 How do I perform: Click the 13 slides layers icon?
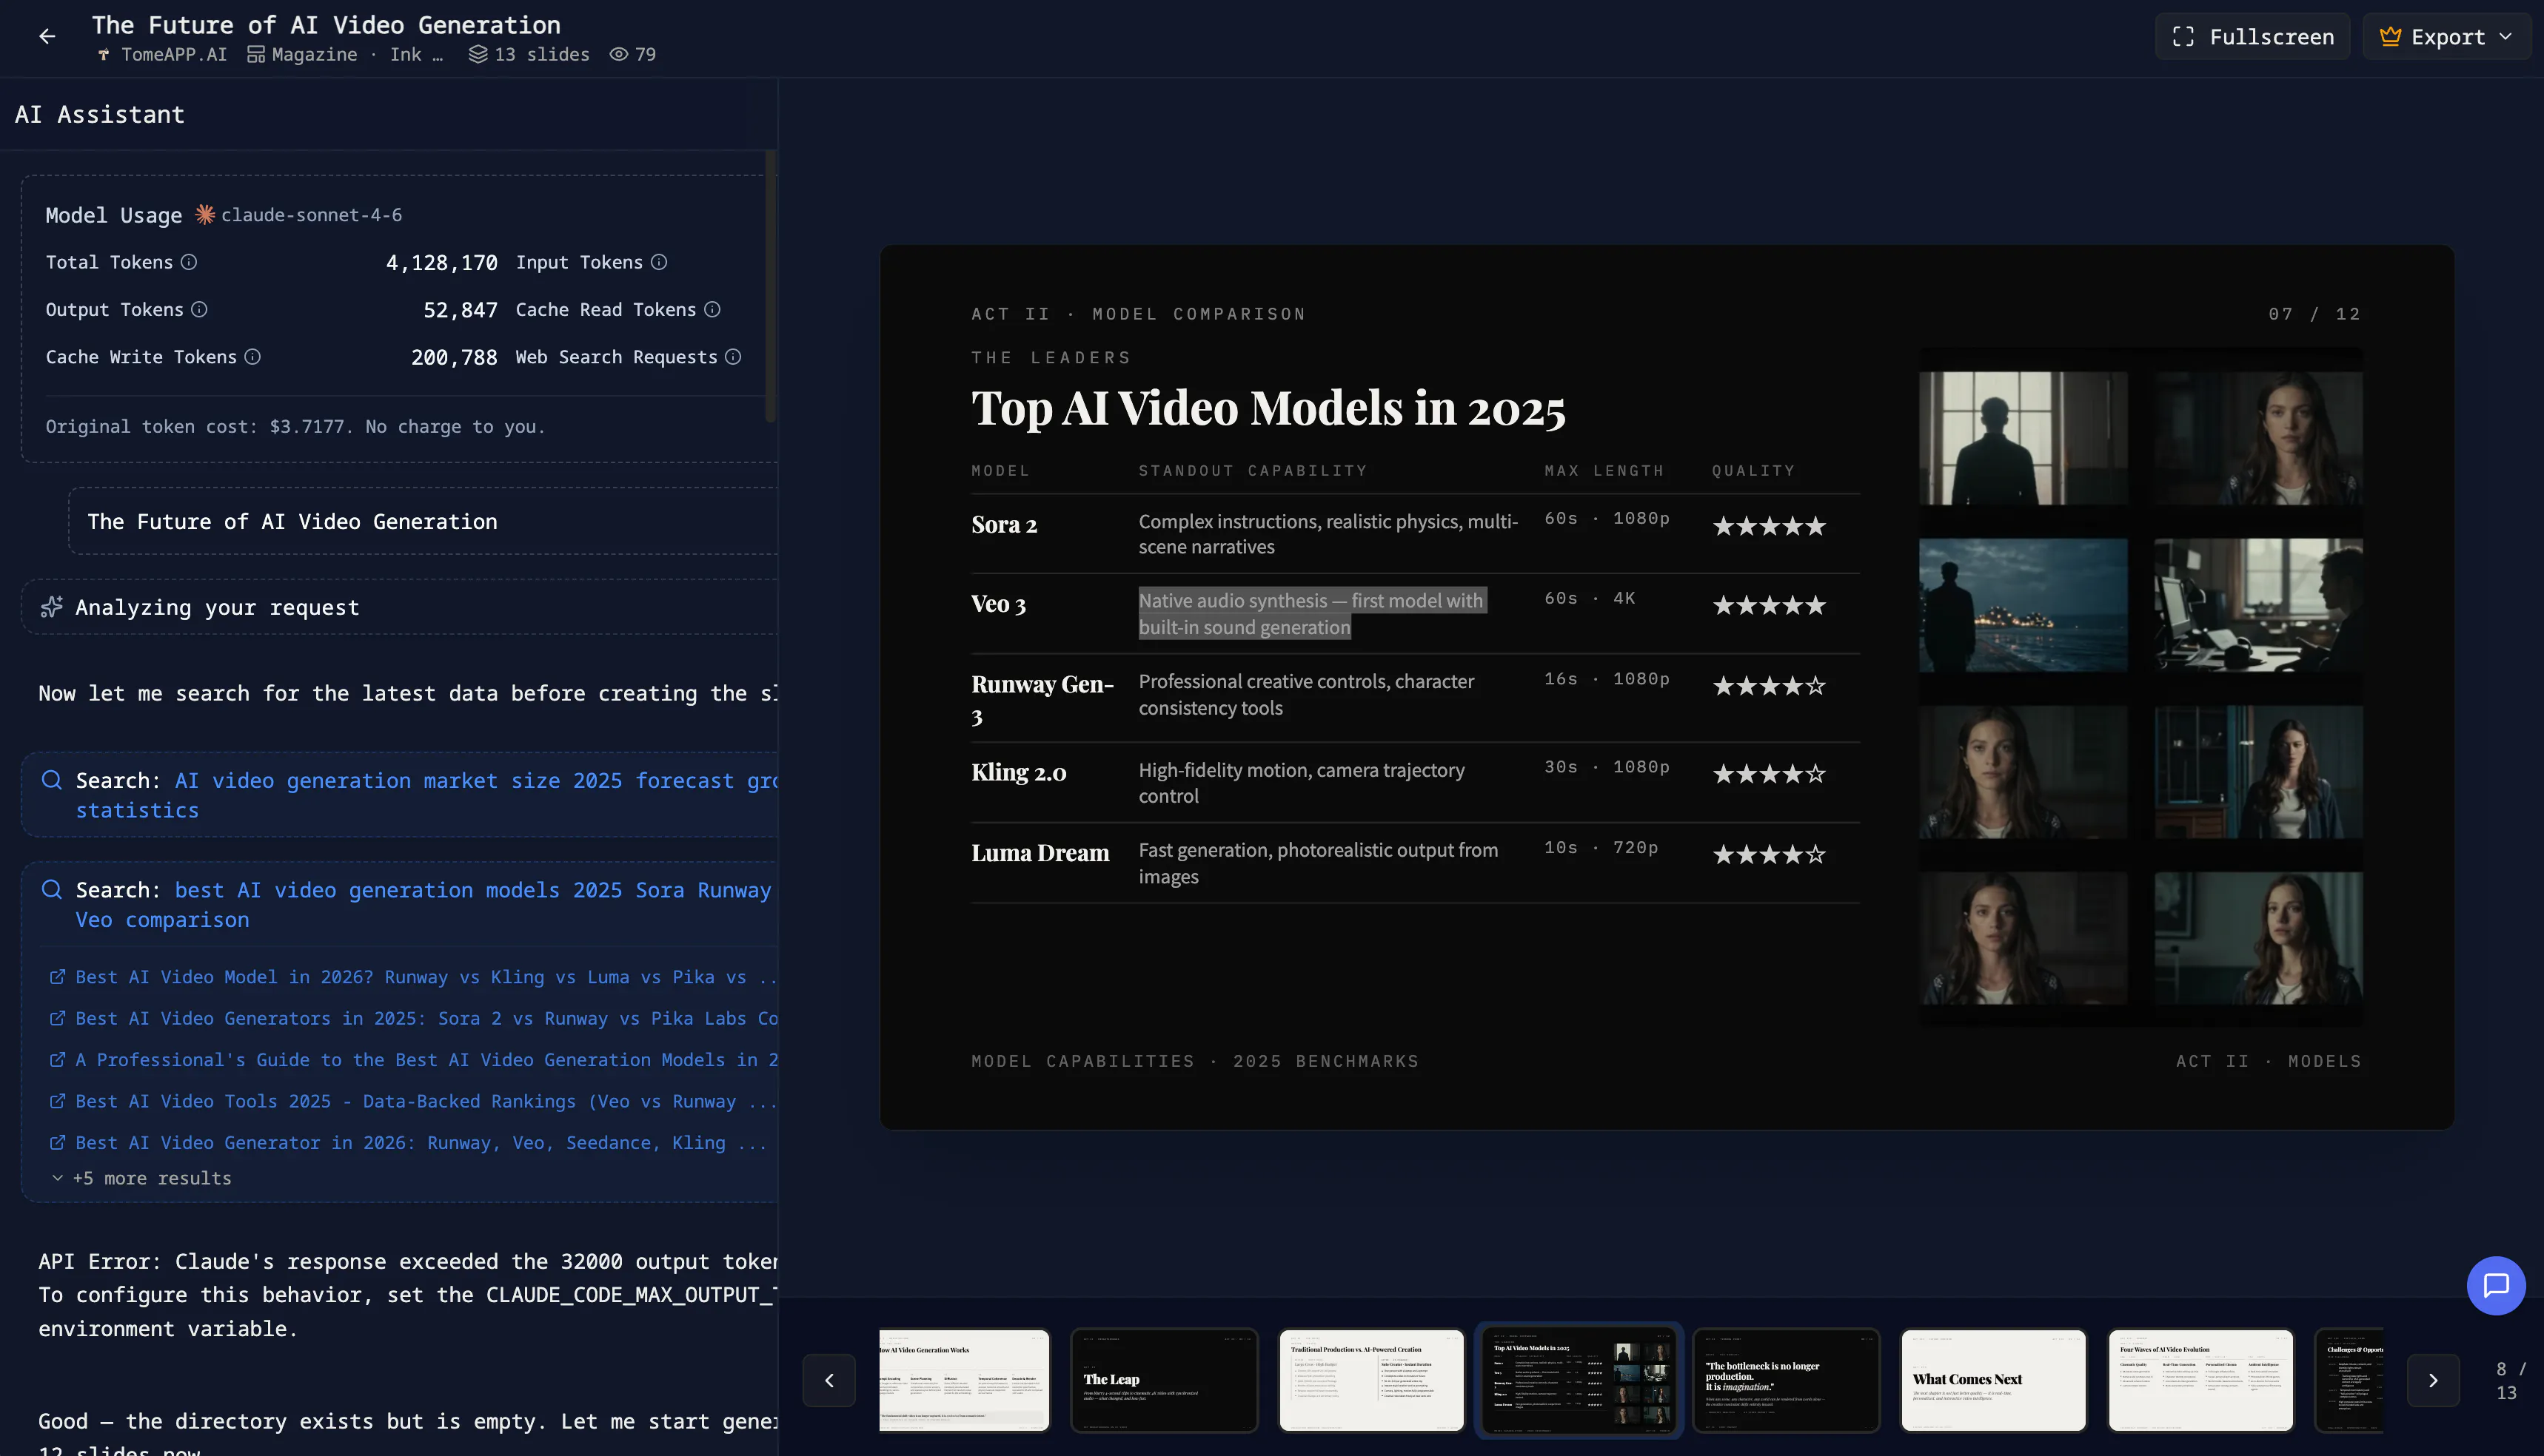[x=478, y=55]
